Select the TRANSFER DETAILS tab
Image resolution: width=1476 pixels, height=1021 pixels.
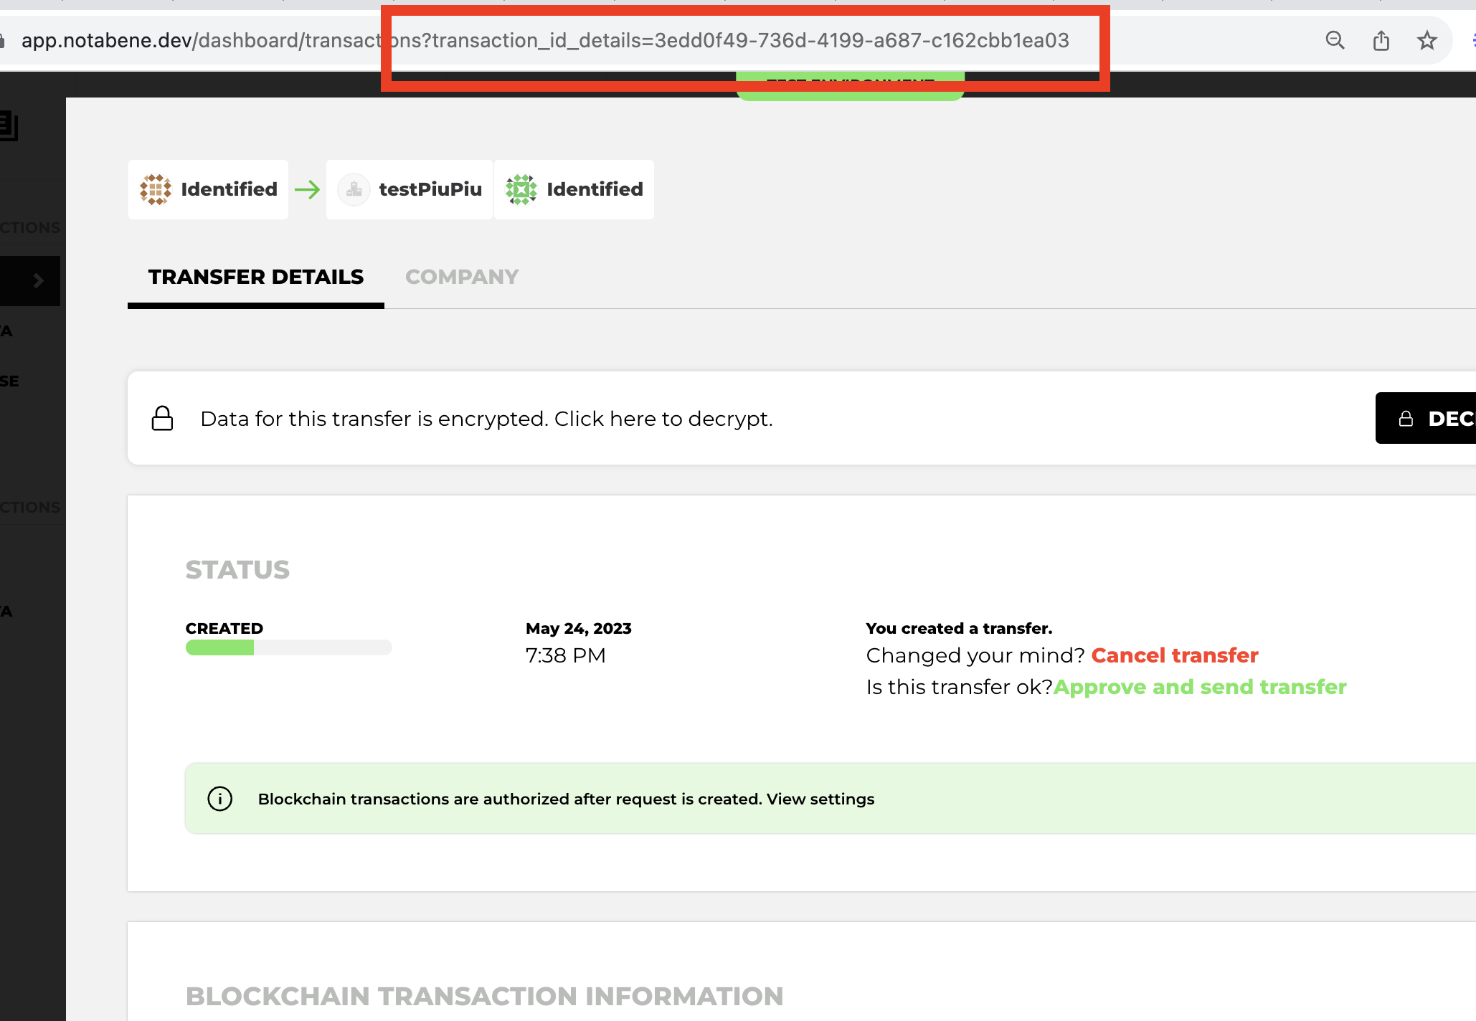[256, 277]
